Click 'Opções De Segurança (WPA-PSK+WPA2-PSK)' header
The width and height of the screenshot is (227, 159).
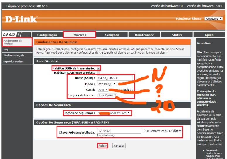click(x=73, y=122)
